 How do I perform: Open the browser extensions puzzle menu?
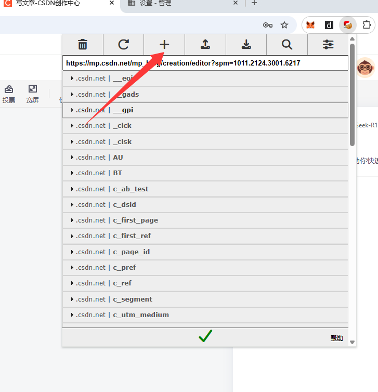pyautogui.click(x=367, y=25)
